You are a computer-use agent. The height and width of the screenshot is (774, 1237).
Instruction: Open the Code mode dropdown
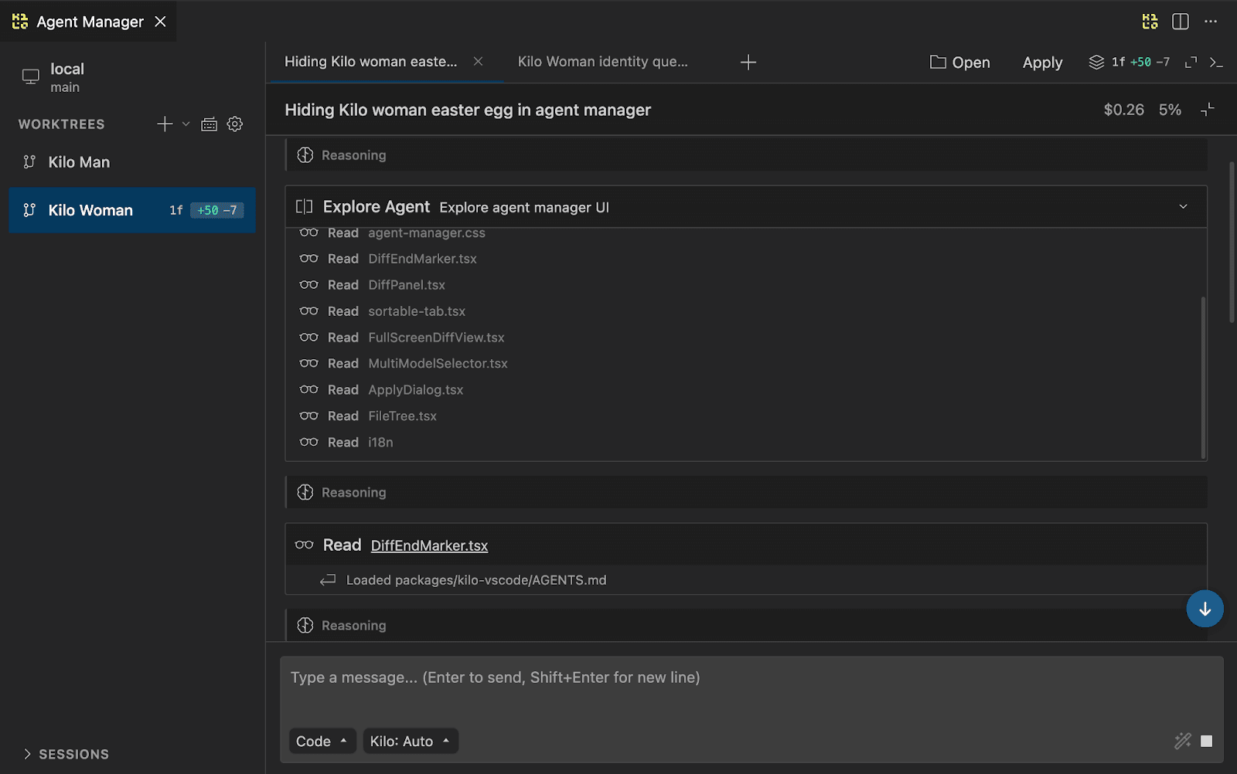[322, 741]
